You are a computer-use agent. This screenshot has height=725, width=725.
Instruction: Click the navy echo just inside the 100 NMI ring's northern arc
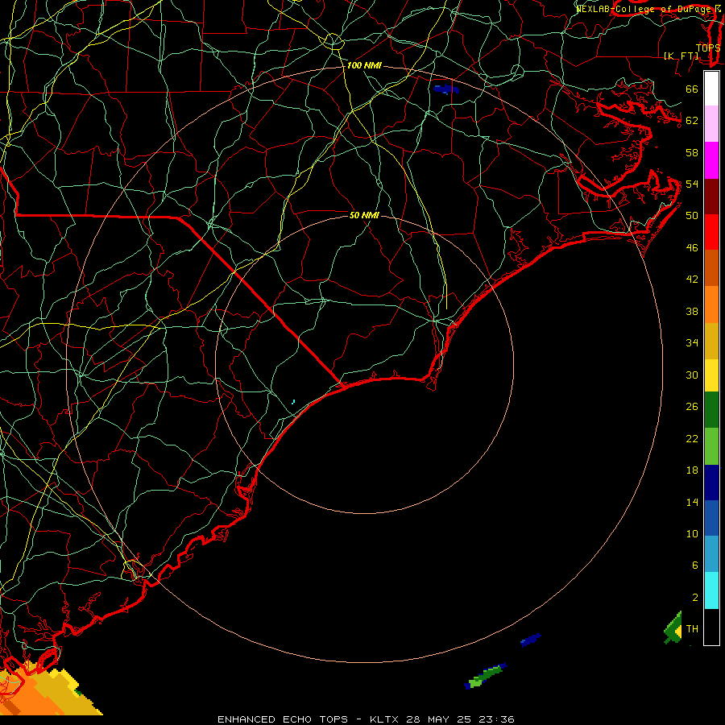(x=446, y=89)
